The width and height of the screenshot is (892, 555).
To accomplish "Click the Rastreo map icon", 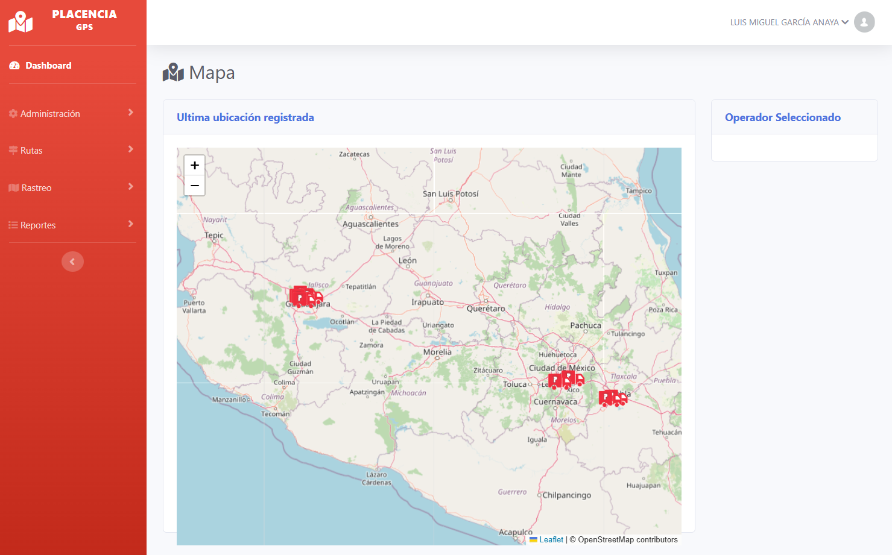I will (14, 187).
